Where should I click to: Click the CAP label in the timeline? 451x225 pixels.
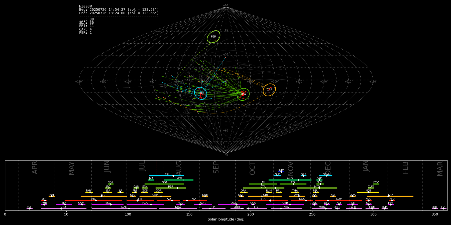click(155, 195)
